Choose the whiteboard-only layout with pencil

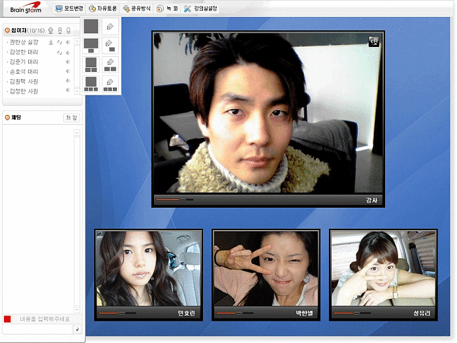(110, 26)
